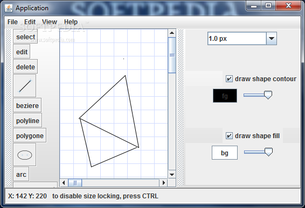
Task: Uncheck draw shape fill checkbox
Action: coord(229,135)
